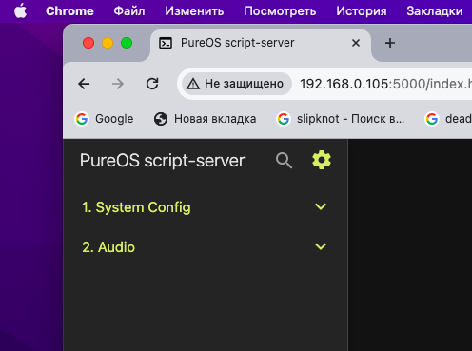This screenshot has height=351, width=472.
Task: Open the История menu
Action: (362, 11)
